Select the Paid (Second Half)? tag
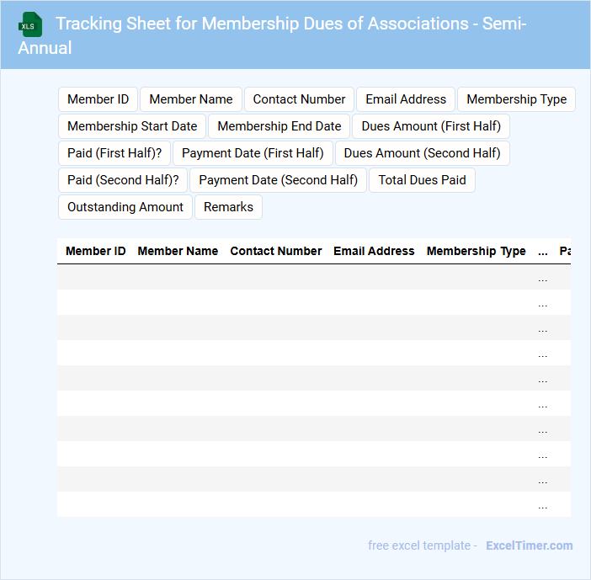Viewport: 591px width, 580px height. (123, 180)
